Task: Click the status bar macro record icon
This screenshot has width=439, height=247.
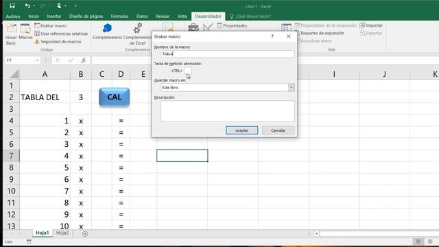Action: [29, 242]
